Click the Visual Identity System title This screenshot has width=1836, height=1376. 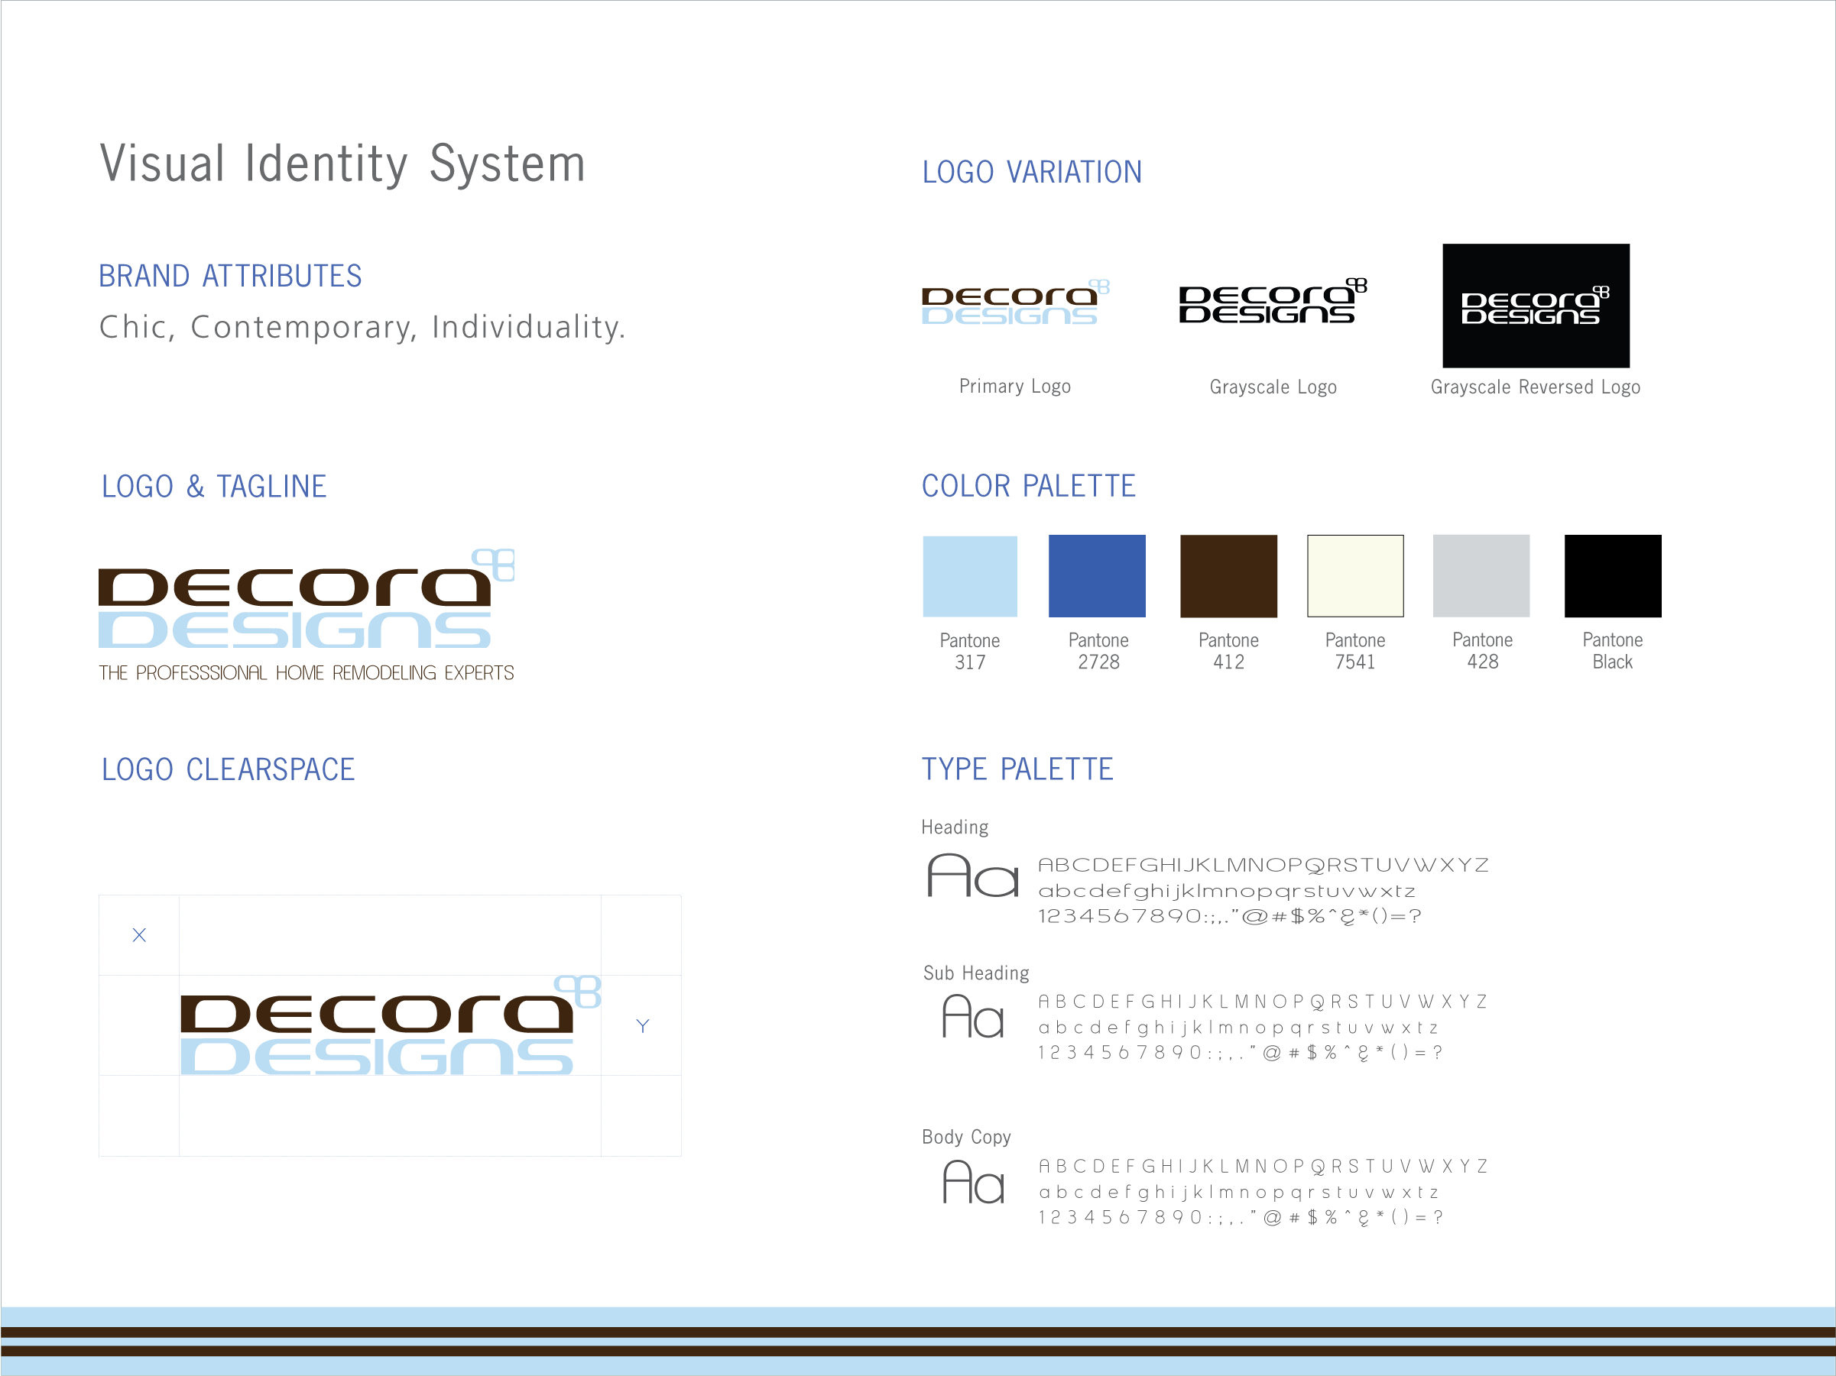tap(342, 164)
